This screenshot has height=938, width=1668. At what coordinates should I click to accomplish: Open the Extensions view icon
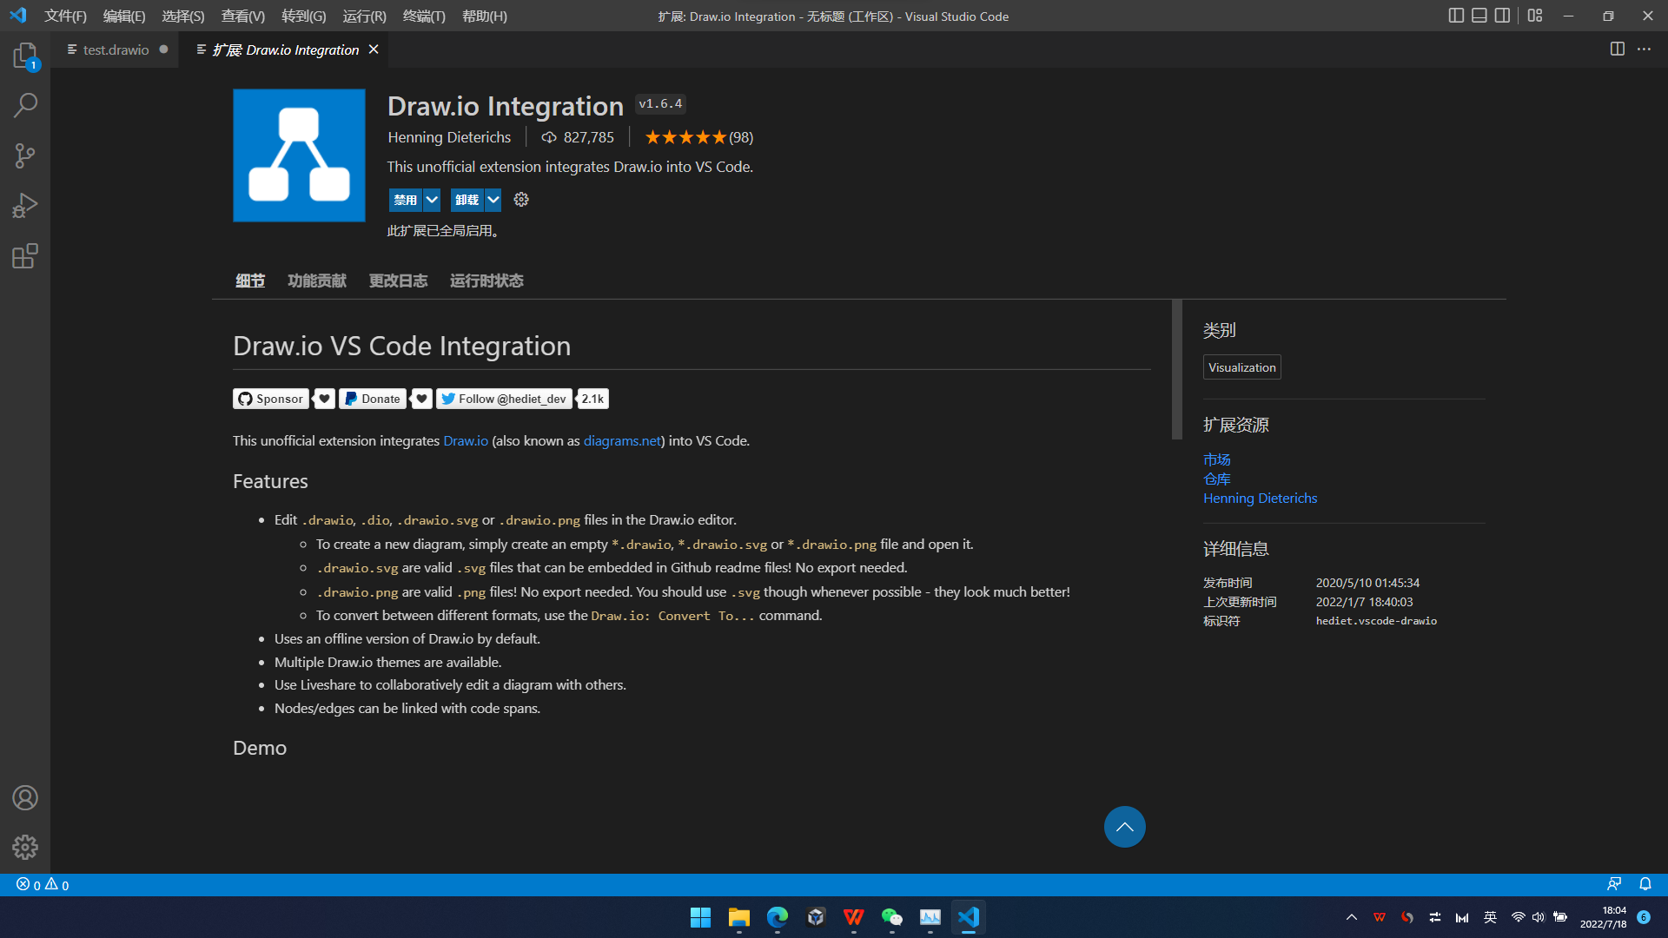(x=24, y=256)
